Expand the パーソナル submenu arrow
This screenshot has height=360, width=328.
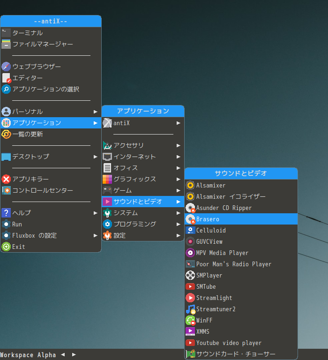click(96, 112)
